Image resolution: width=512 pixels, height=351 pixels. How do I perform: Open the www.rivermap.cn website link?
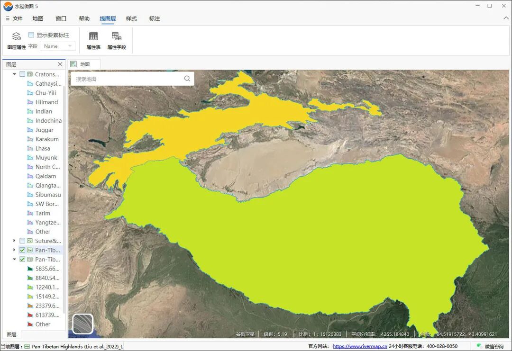coord(360,346)
